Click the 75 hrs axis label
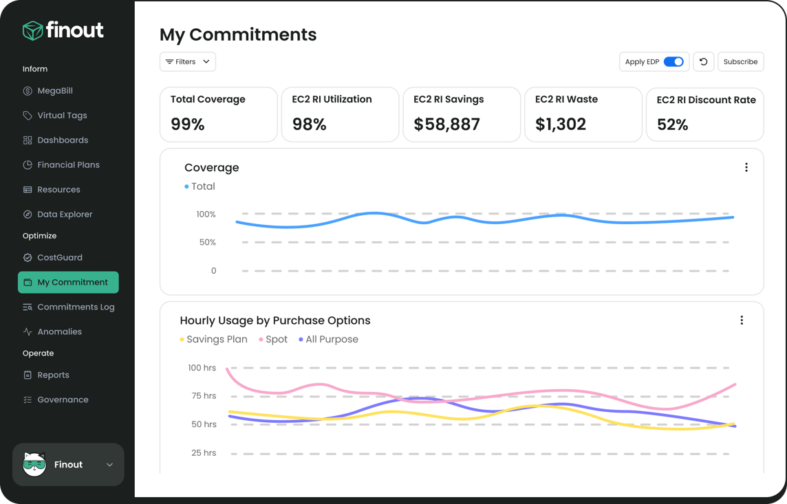 (204, 395)
